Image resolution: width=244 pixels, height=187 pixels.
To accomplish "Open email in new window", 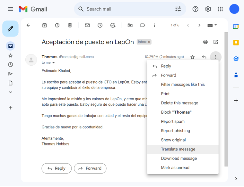I will coord(216,42).
